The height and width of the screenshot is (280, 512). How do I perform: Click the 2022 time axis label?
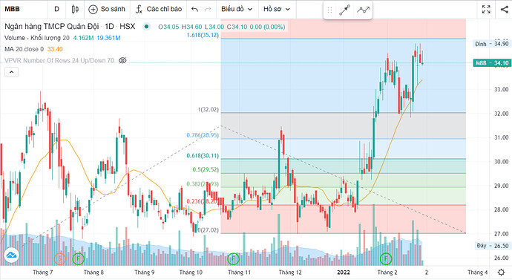tap(343, 272)
